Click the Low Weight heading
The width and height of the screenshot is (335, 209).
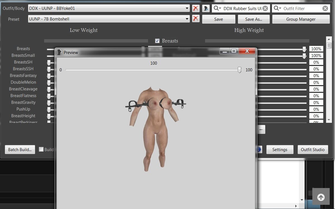(84, 30)
